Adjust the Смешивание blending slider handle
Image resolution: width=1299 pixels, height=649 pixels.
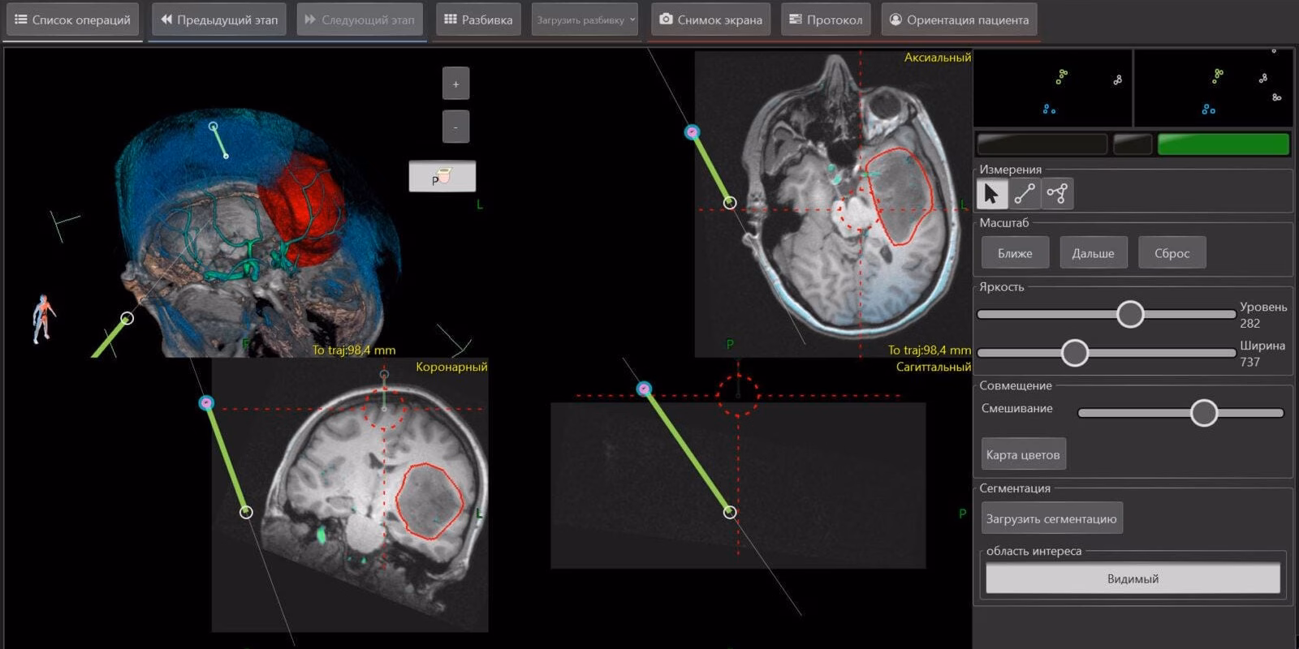[1204, 413]
